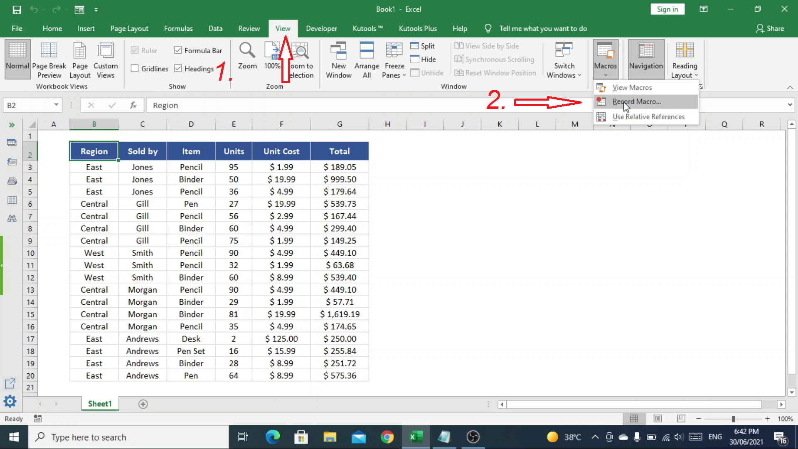The height and width of the screenshot is (449, 798).
Task: Open the Macros dropdown arrow
Action: [x=605, y=74]
